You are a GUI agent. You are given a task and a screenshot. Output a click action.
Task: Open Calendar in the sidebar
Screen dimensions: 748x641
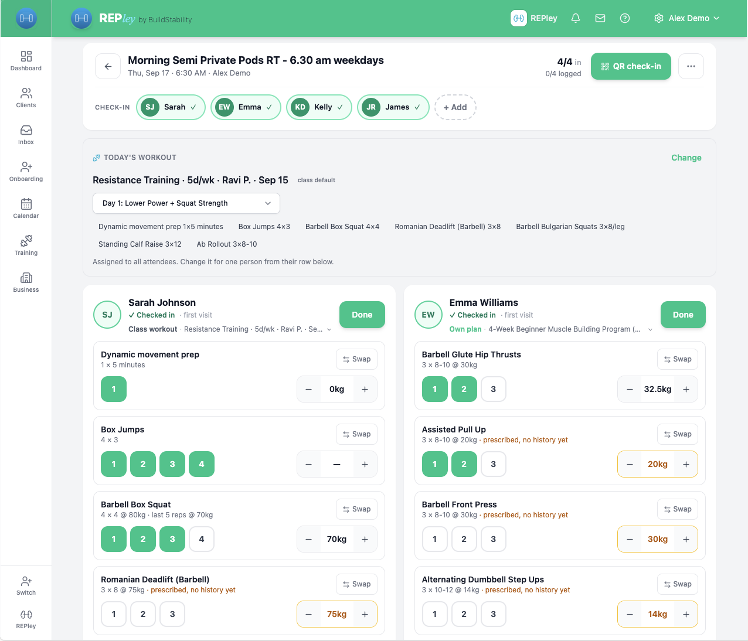pyautogui.click(x=26, y=209)
